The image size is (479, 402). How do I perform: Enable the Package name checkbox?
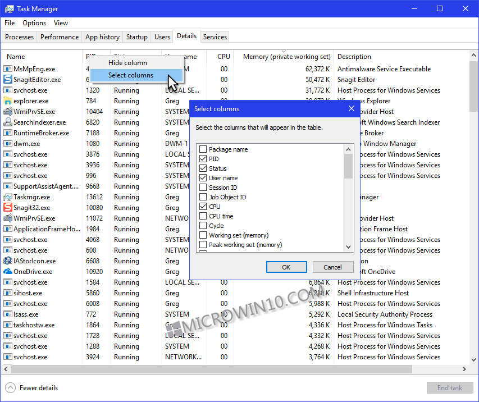pos(203,149)
